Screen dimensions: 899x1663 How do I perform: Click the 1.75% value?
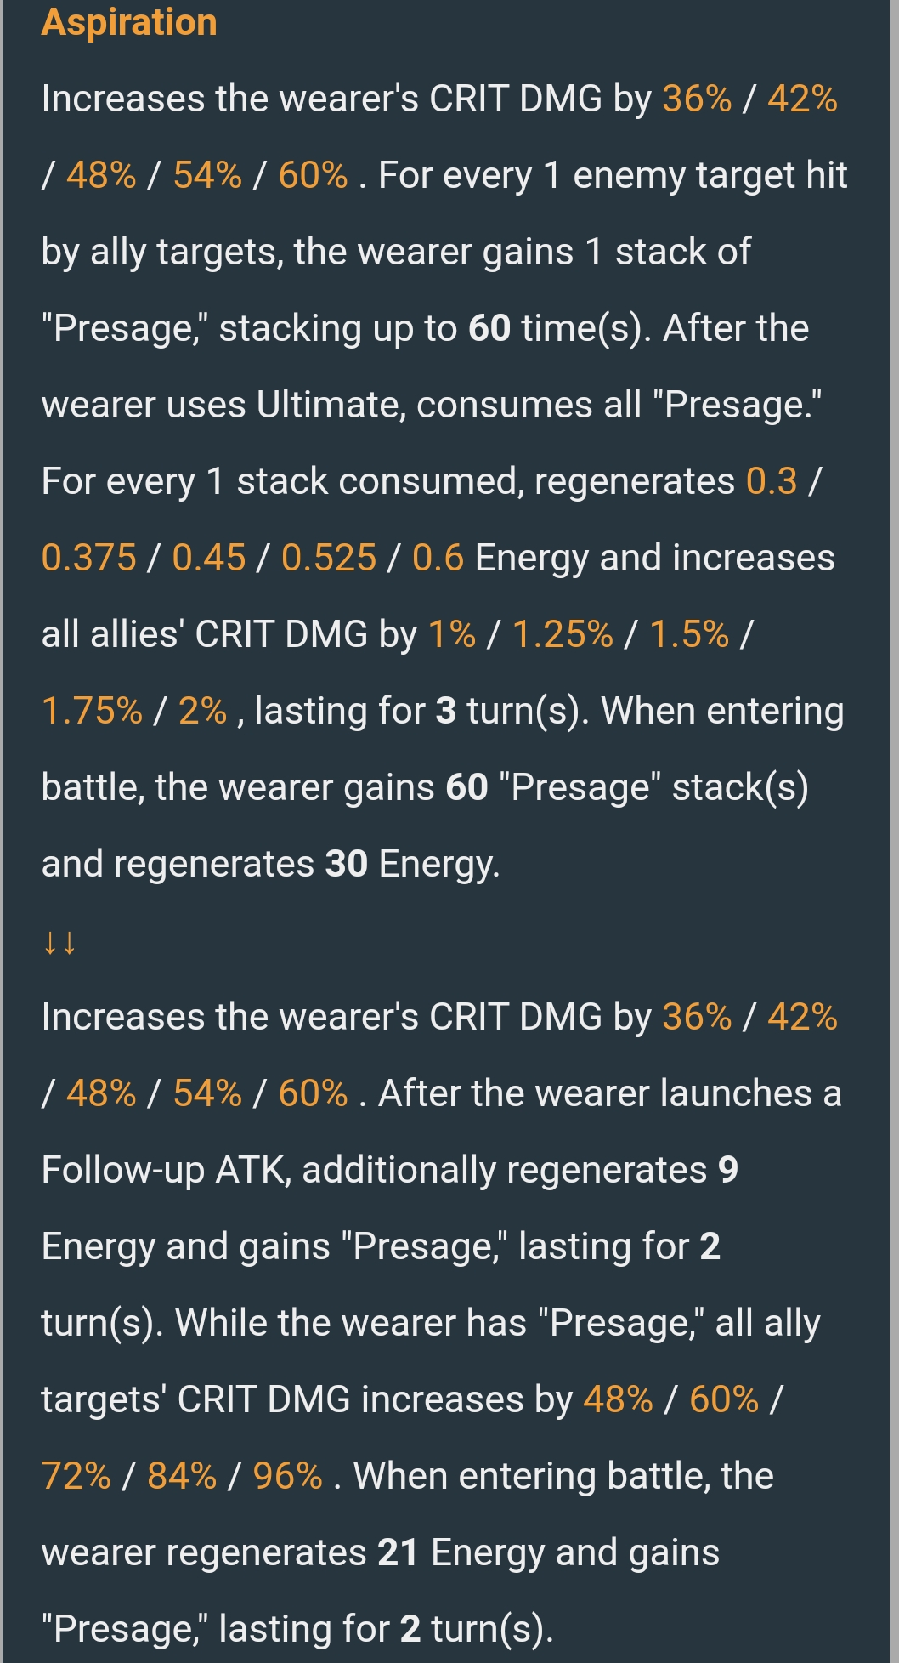[92, 711]
